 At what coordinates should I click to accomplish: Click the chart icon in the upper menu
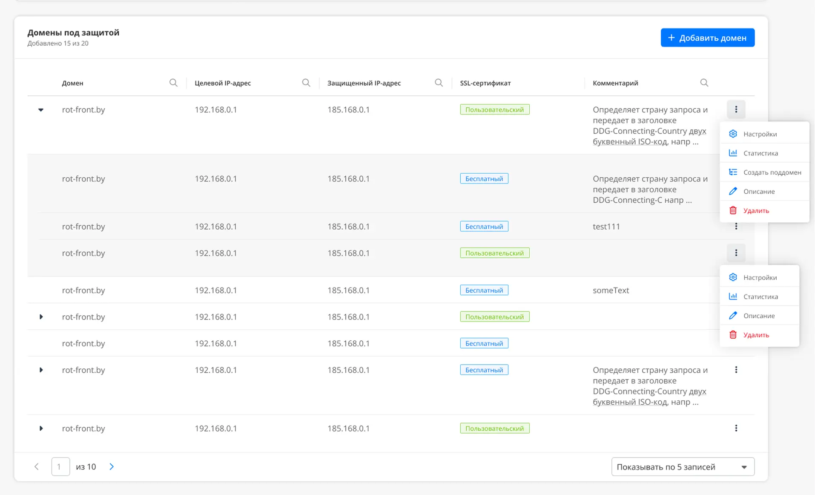coord(733,153)
